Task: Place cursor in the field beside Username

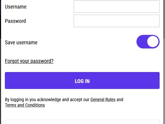Action: coord(117,7)
